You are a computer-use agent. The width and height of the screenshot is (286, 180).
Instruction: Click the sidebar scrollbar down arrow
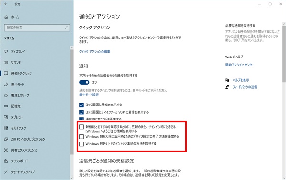click(x=71, y=178)
